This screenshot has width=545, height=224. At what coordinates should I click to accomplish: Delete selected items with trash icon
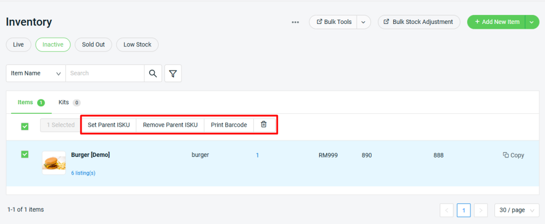click(264, 125)
